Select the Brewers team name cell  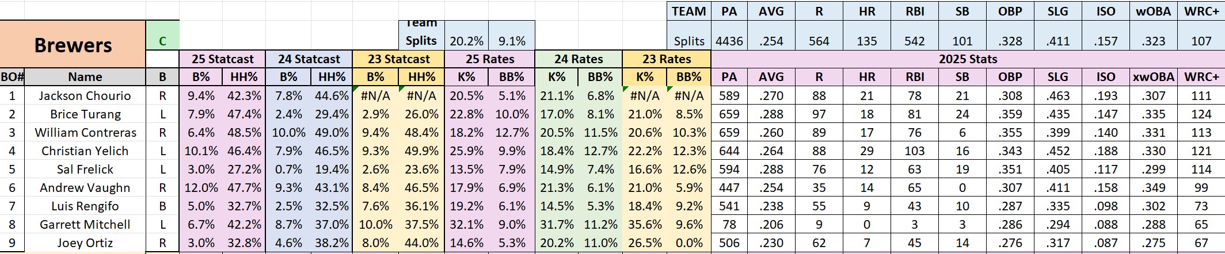(x=73, y=44)
